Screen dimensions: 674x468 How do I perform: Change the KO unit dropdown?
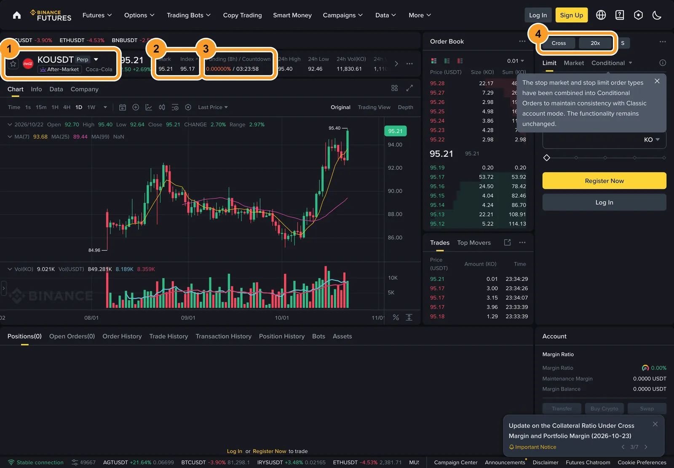coord(652,140)
